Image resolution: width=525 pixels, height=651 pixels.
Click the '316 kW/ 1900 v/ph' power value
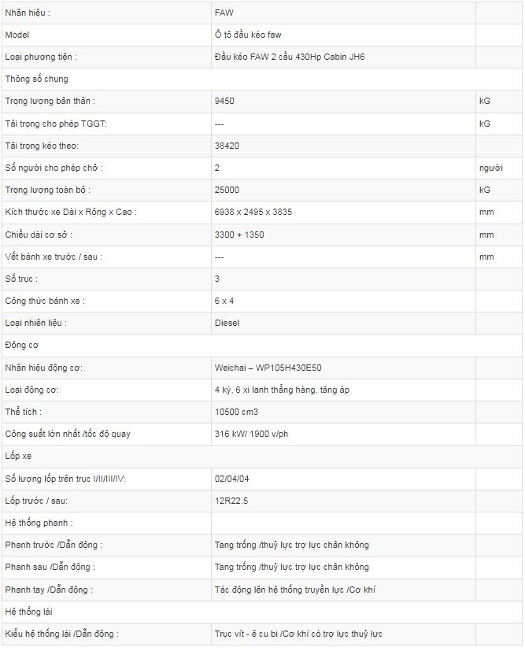pos(252,434)
